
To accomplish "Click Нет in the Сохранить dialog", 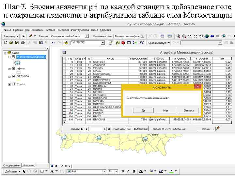I will tap(166, 110).
